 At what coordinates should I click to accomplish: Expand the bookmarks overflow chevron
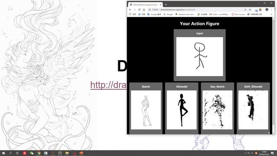(x=271, y=14)
